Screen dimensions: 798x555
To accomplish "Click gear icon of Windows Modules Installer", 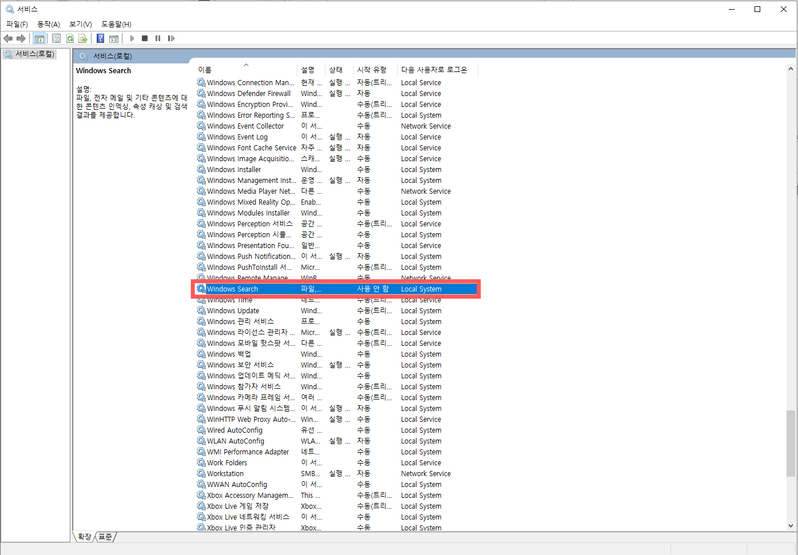I will tap(201, 213).
